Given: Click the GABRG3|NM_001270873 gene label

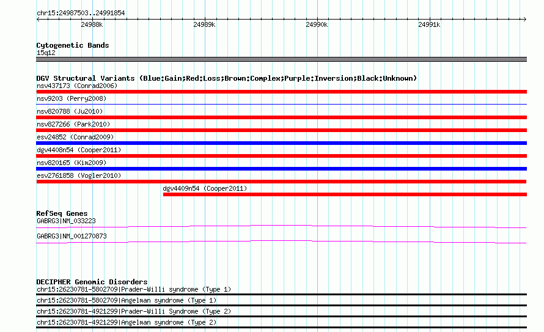Looking at the screenshot, I should [72, 236].
